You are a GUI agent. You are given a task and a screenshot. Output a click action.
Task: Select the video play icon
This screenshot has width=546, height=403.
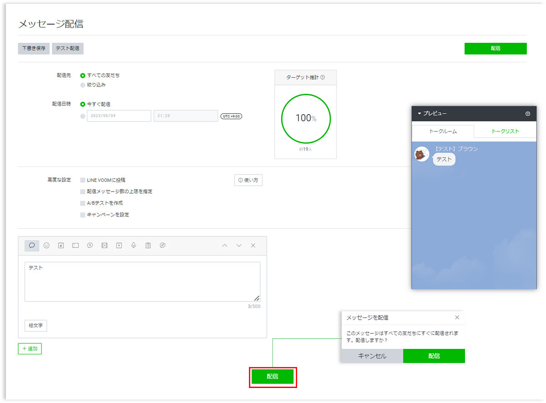119,246
